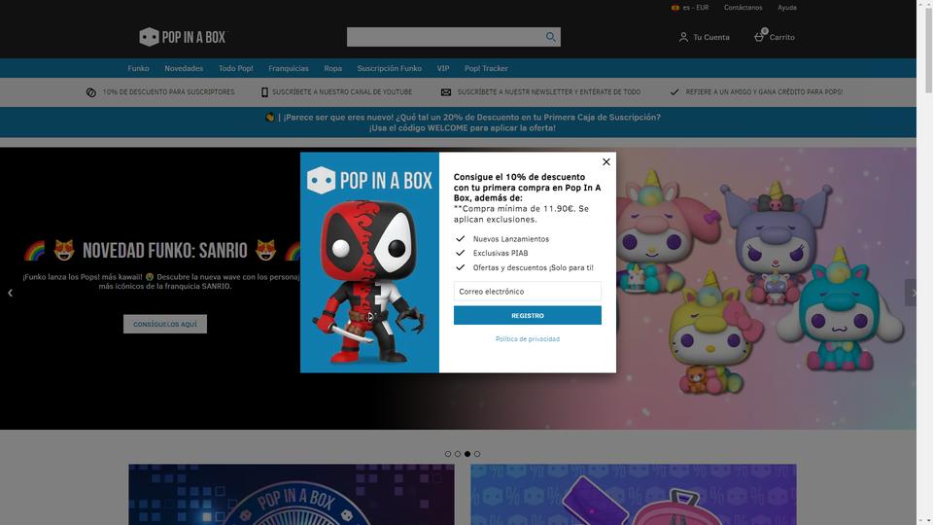The width and height of the screenshot is (933, 525).
Task: Open the Suscripción Funko menu
Action: coord(389,68)
